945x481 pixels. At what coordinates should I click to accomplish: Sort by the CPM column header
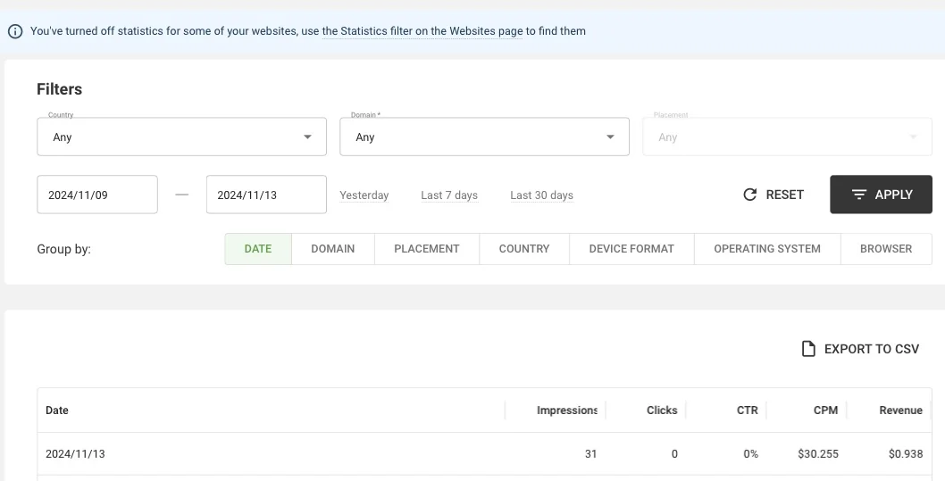[x=825, y=410]
